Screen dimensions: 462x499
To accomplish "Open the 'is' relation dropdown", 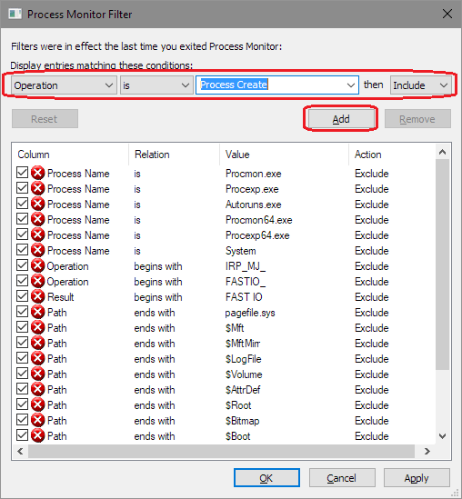I will click(156, 85).
